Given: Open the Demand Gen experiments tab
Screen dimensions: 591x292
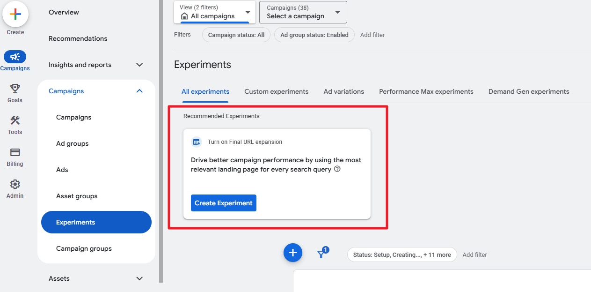Looking at the screenshot, I should 528,91.
